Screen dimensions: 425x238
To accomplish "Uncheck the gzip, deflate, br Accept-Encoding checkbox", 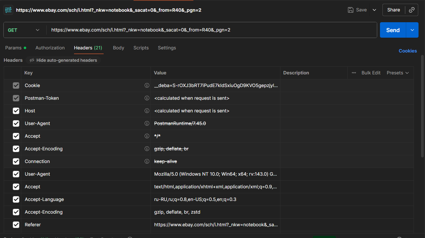I will [16, 149].
